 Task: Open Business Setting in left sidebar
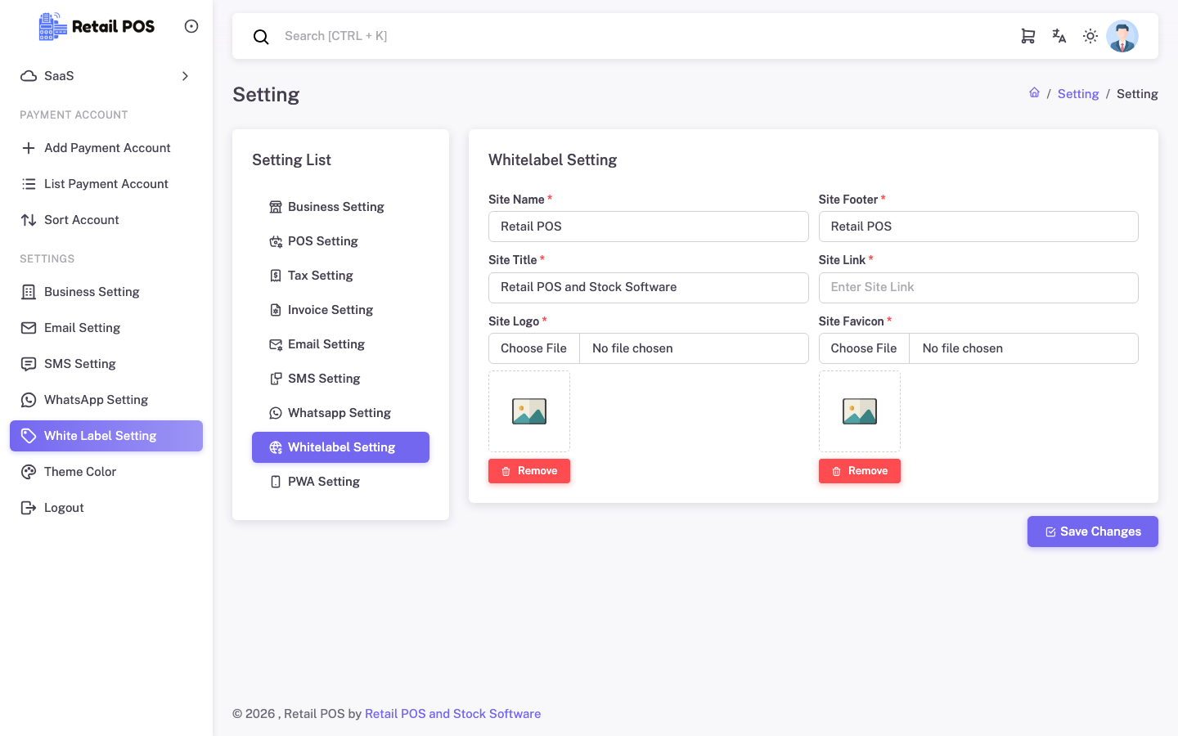106,292
